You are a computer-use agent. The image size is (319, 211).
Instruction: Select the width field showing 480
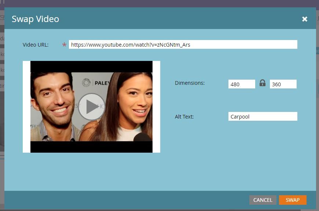(x=241, y=84)
